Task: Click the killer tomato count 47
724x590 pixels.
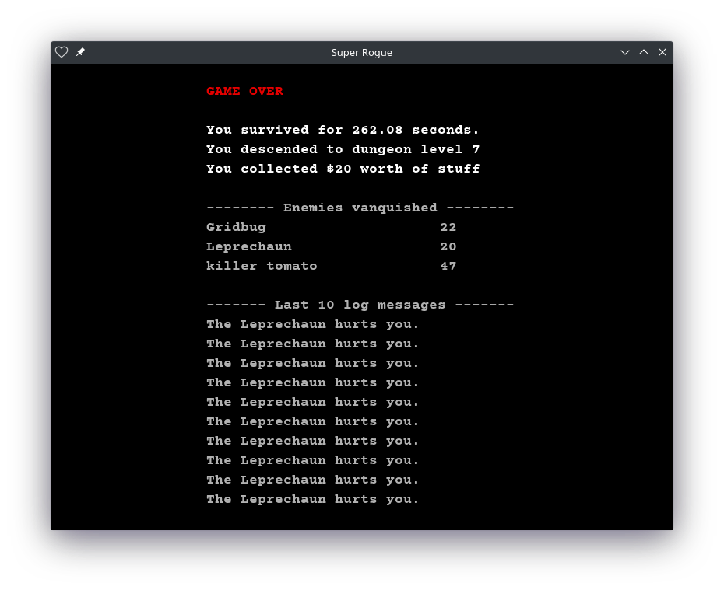Action: (x=448, y=266)
